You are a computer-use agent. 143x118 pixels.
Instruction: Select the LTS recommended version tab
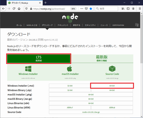pyautogui.click(x=39, y=59)
